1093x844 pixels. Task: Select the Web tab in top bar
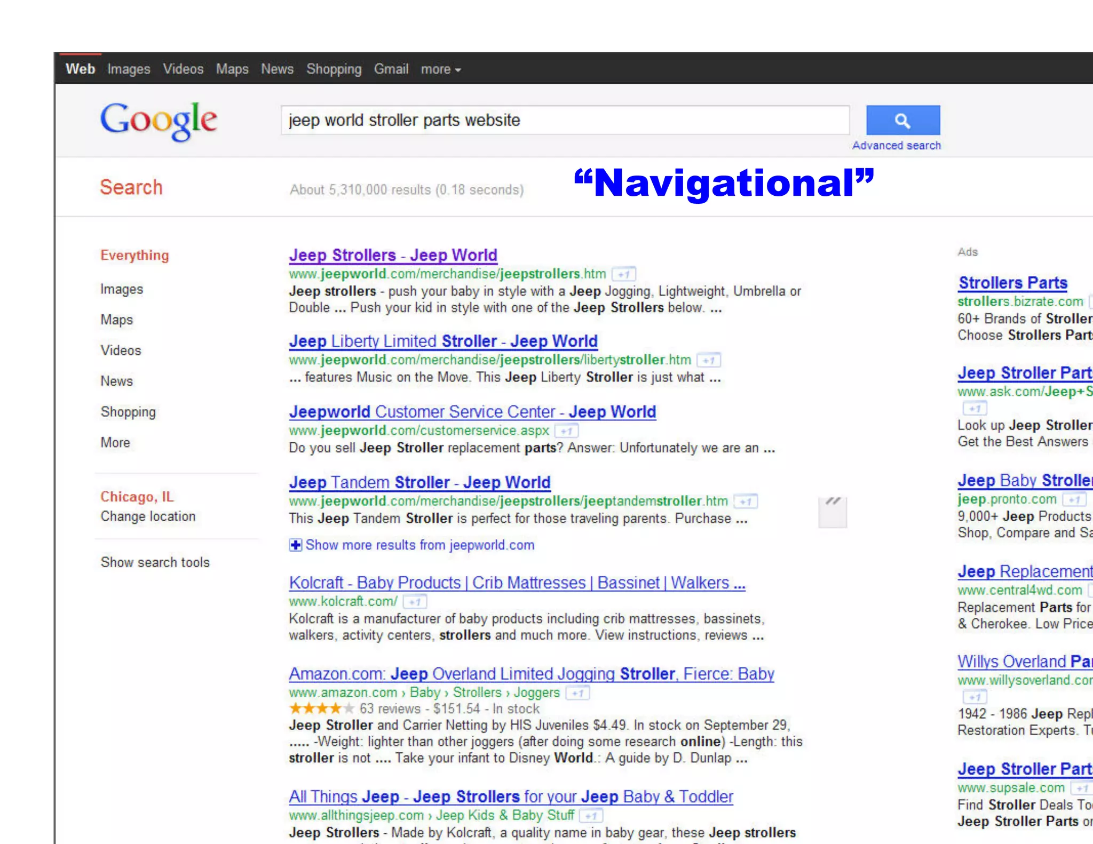point(81,69)
